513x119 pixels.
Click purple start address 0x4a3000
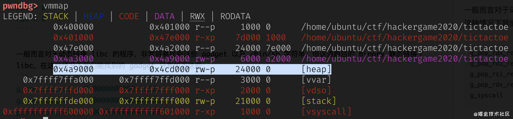pos(73,59)
